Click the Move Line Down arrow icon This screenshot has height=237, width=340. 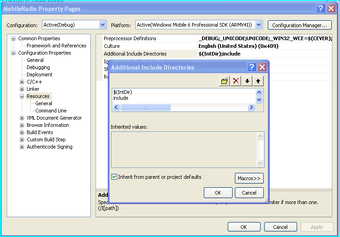[x=247, y=81]
